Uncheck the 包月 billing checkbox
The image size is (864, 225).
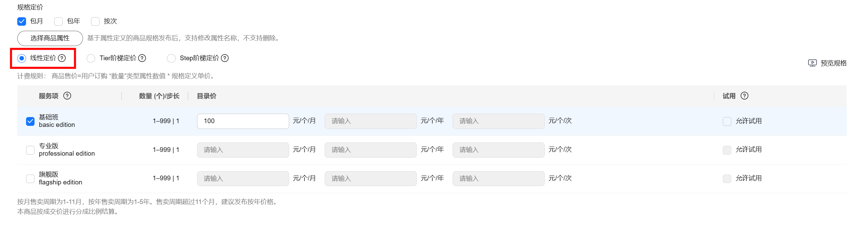pos(22,21)
